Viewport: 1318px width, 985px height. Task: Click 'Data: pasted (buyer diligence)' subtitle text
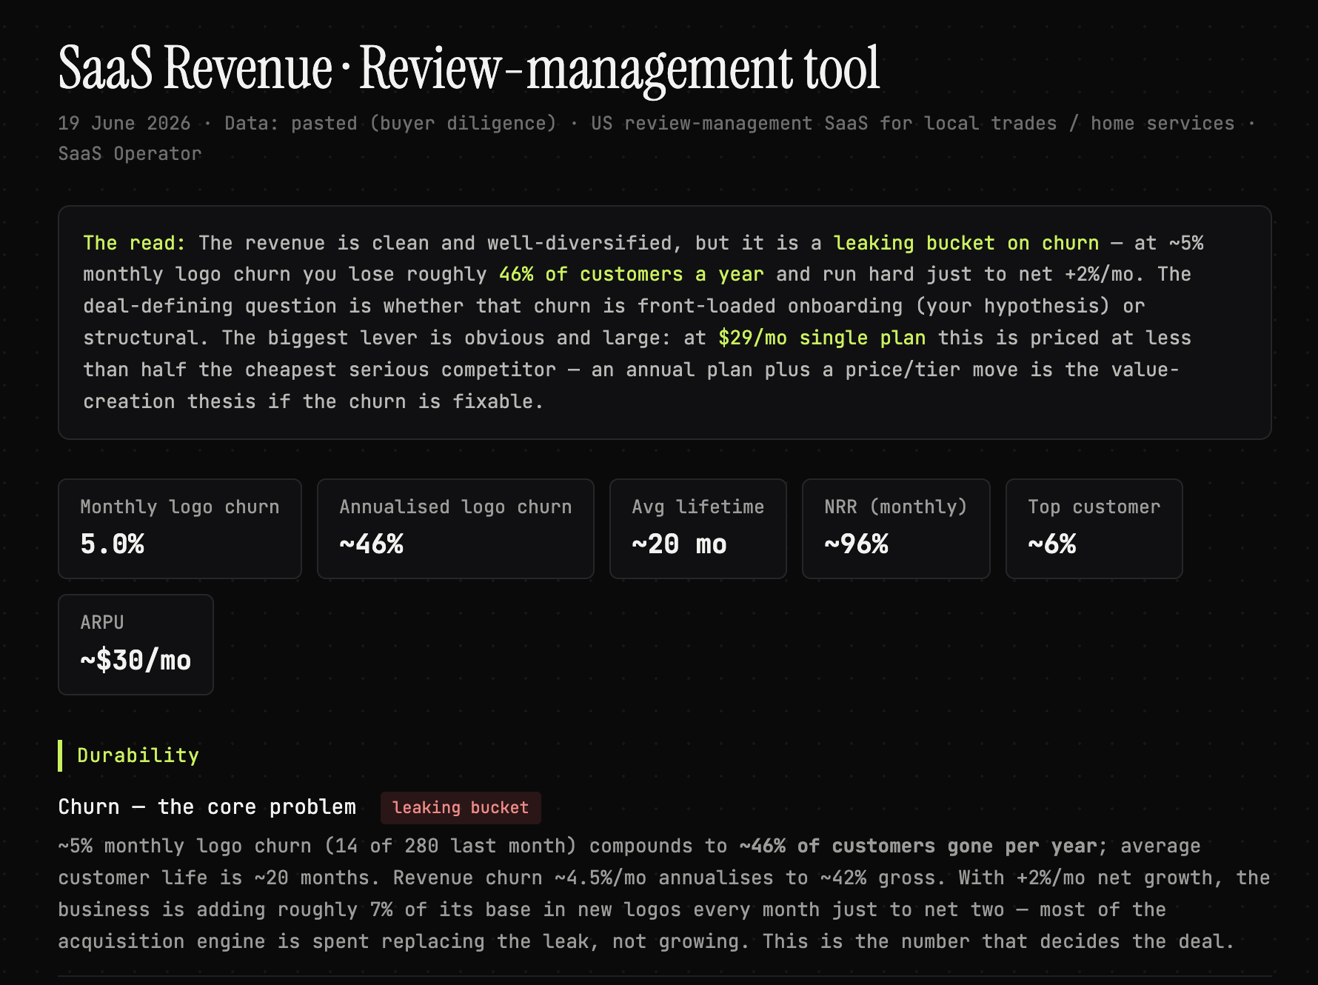click(x=390, y=123)
